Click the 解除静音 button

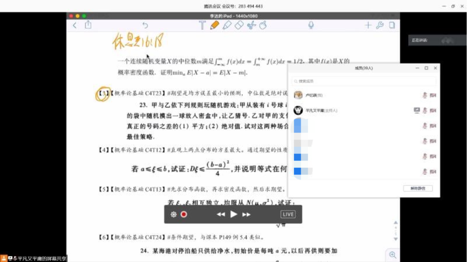click(x=418, y=188)
